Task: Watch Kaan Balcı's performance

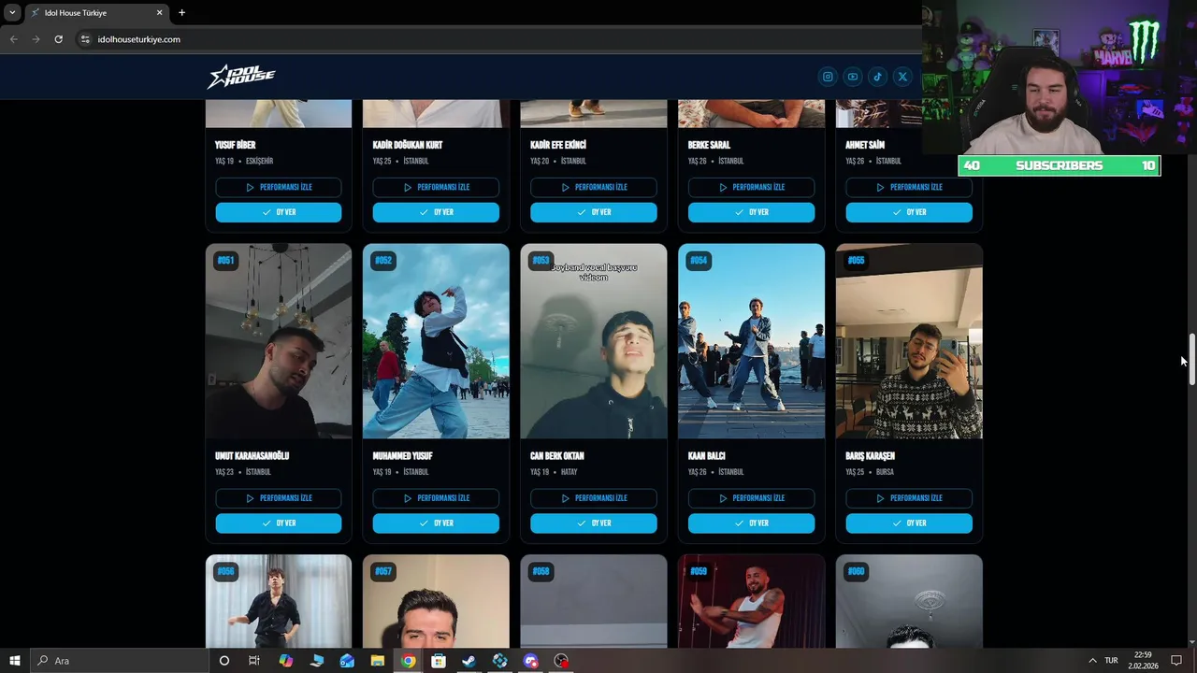Action: tap(751, 498)
